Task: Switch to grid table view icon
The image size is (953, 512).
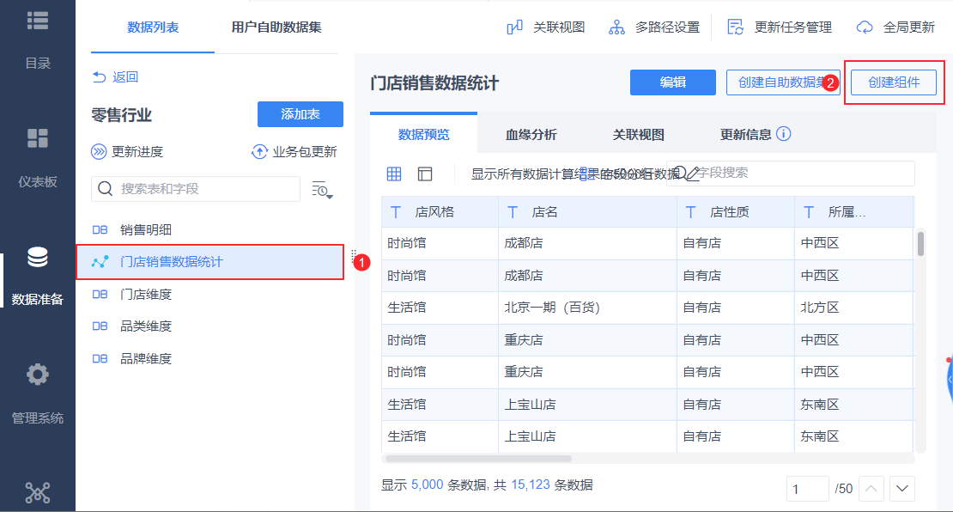Action: [x=394, y=174]
